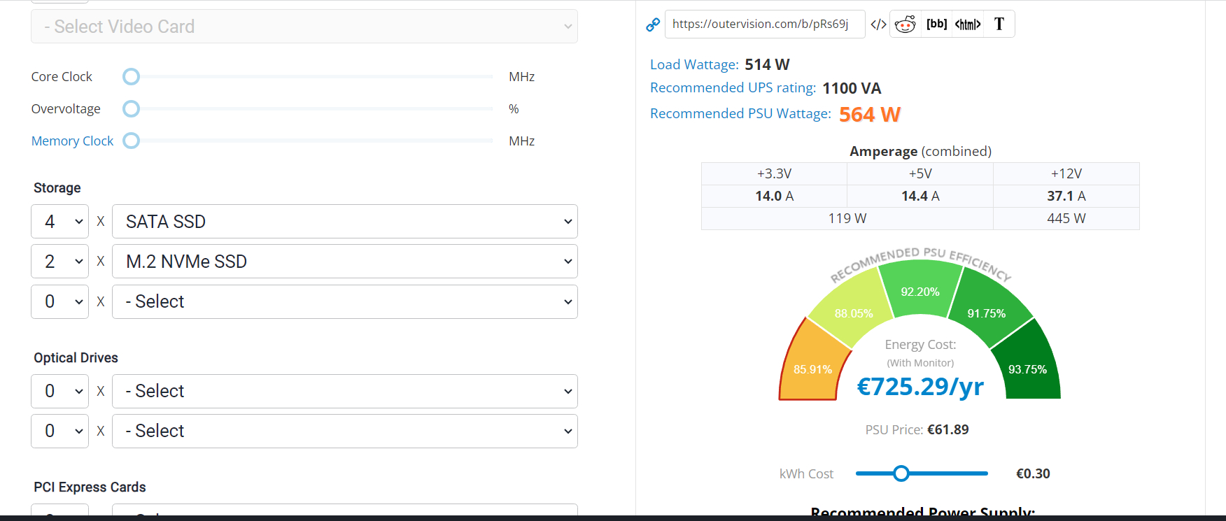Click the Recommended PSU Wattage link
This screenshot has height=521, width=1226.
[740, 113]
